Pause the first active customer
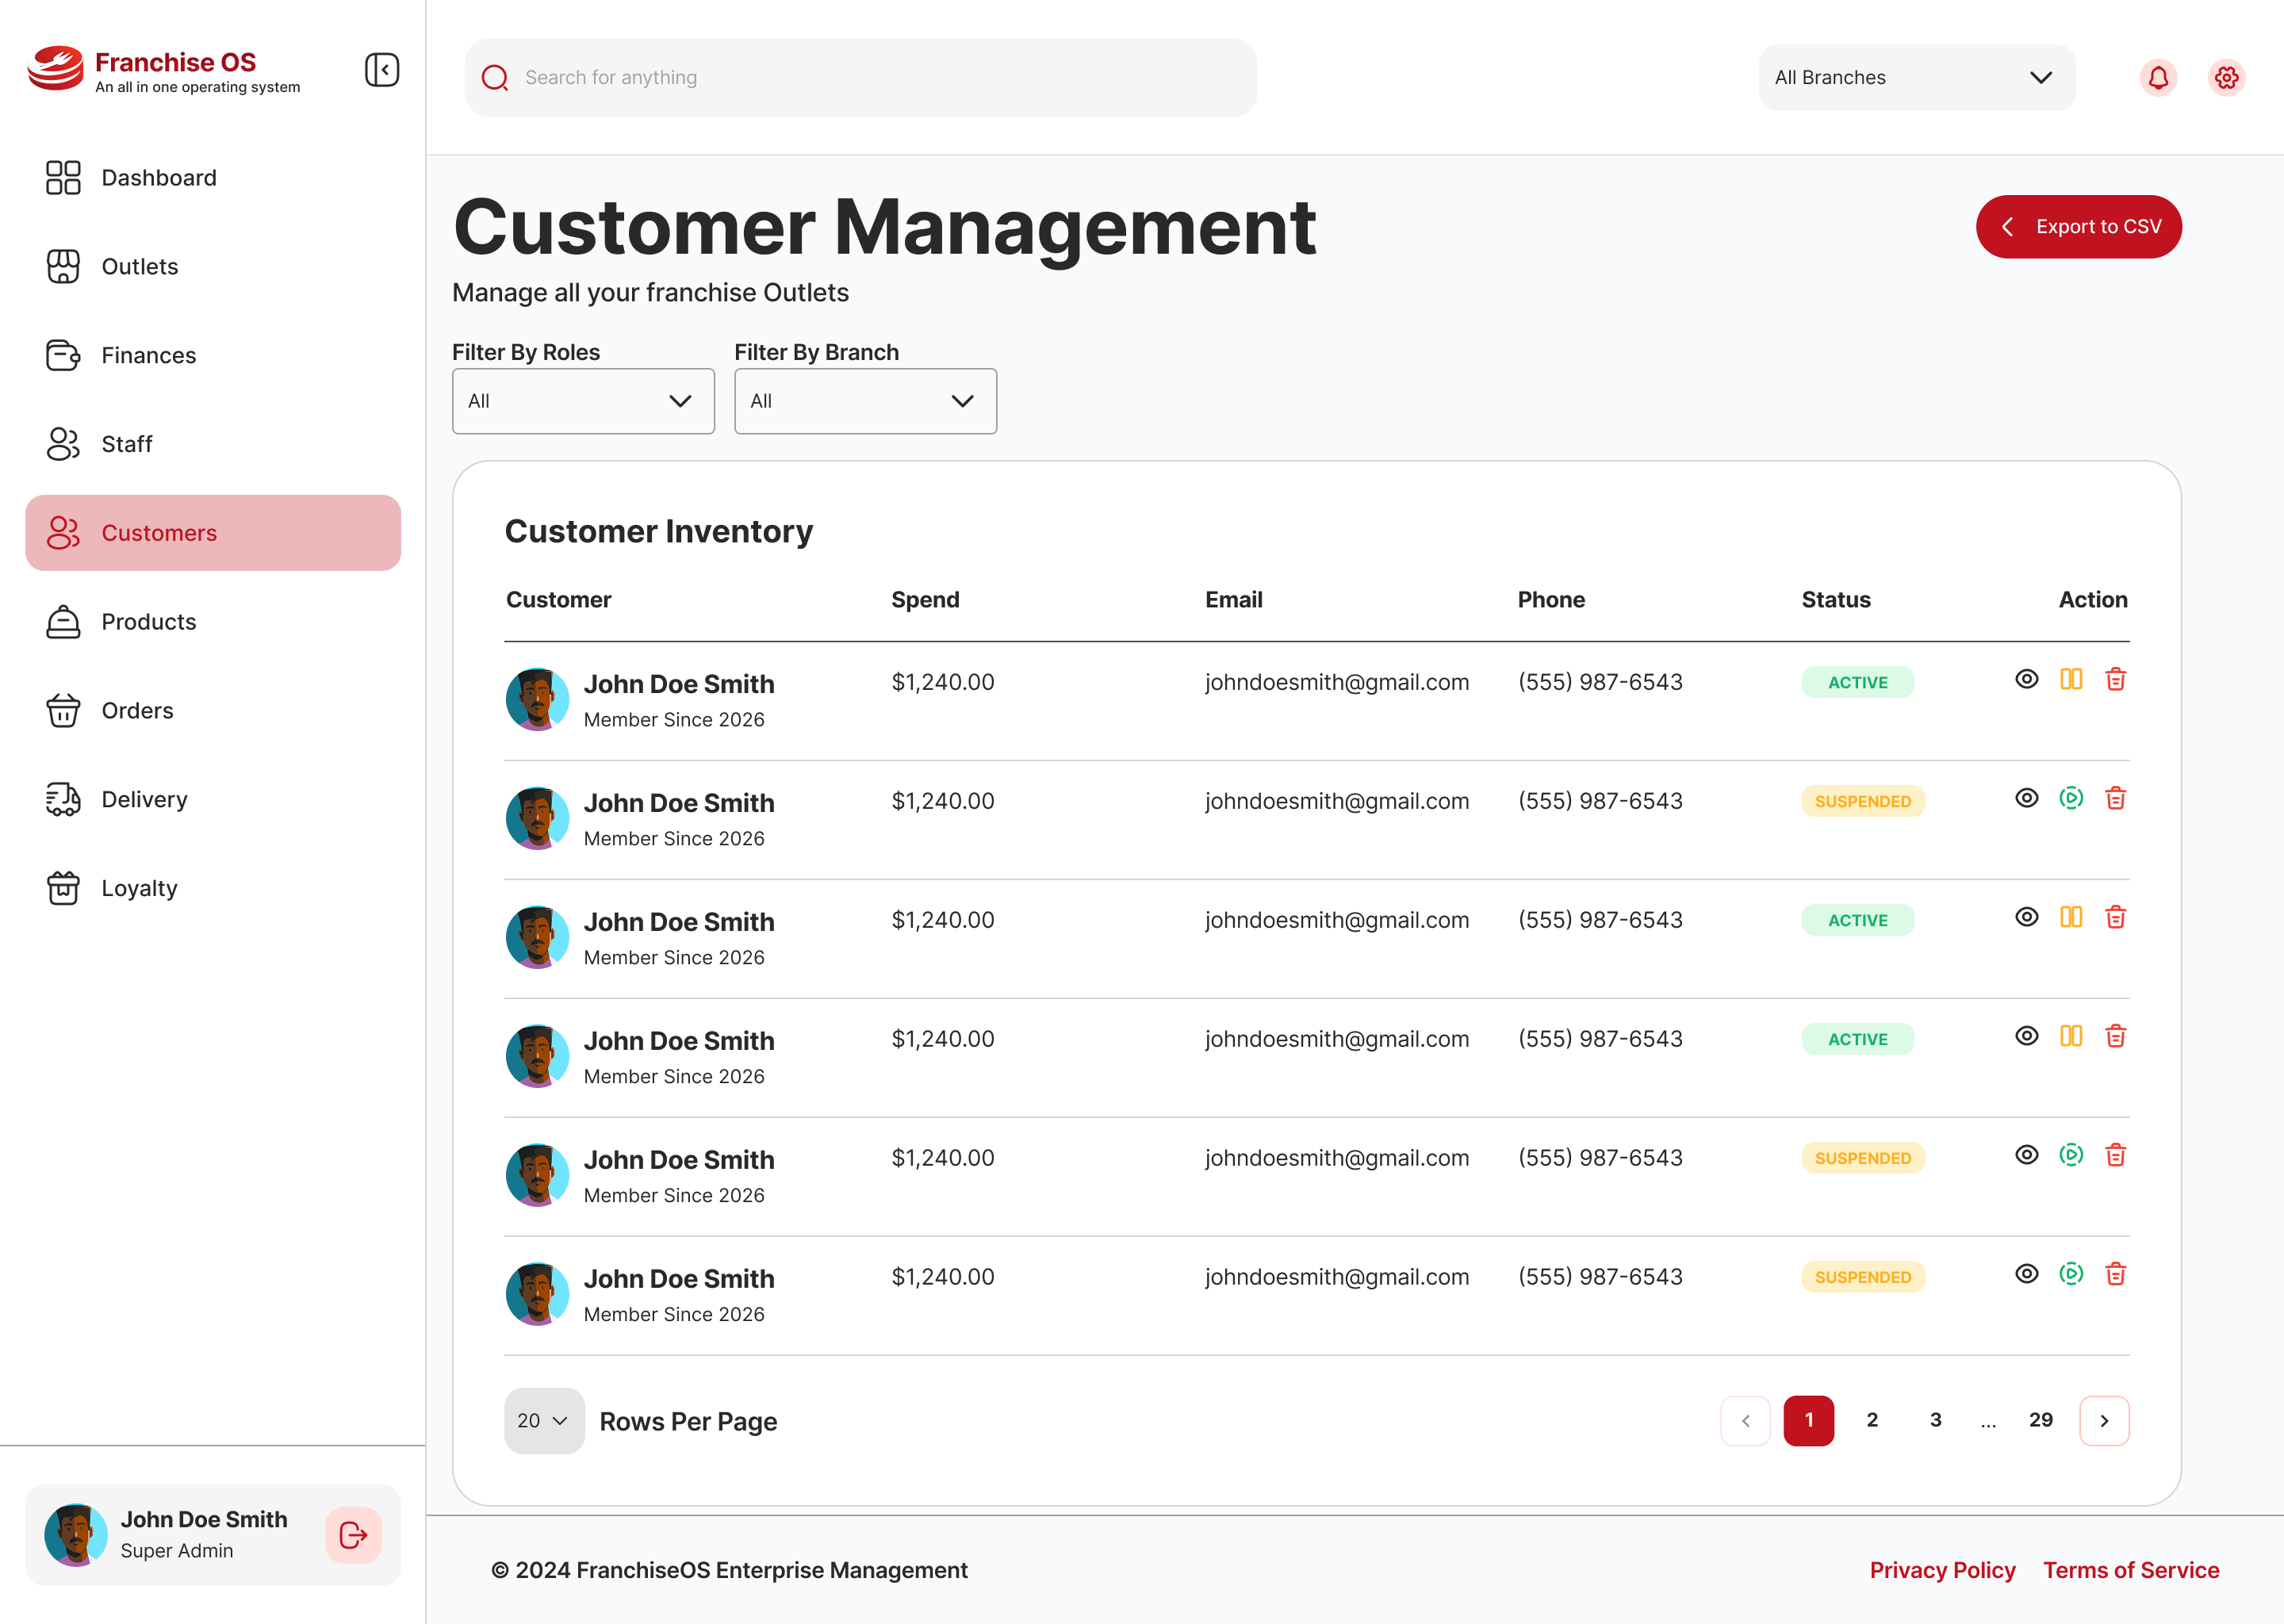 coord(2071,679)
